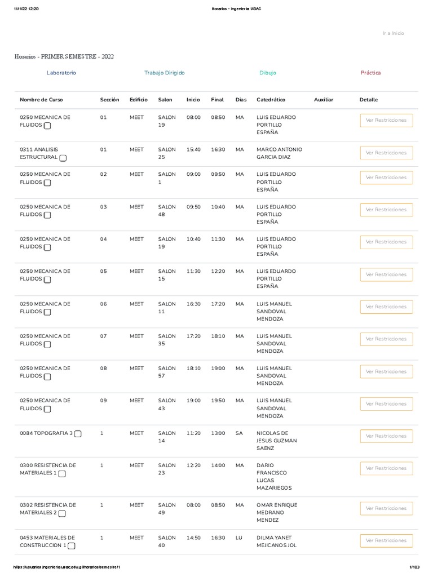Switch to the Trabajo Dirigido tab
The width and height of the screenshot is (433, 577).
(164, 73)
